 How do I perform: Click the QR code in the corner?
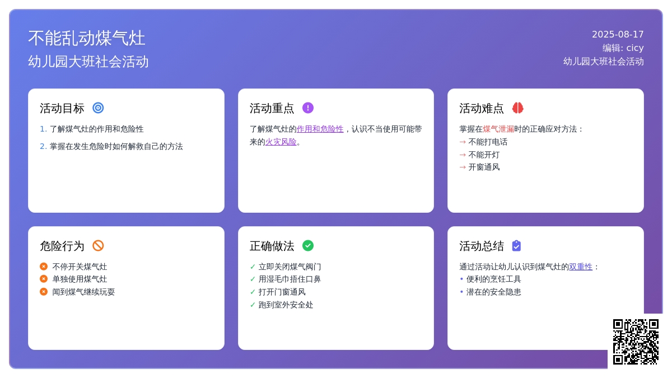click(x=636, y=342)
